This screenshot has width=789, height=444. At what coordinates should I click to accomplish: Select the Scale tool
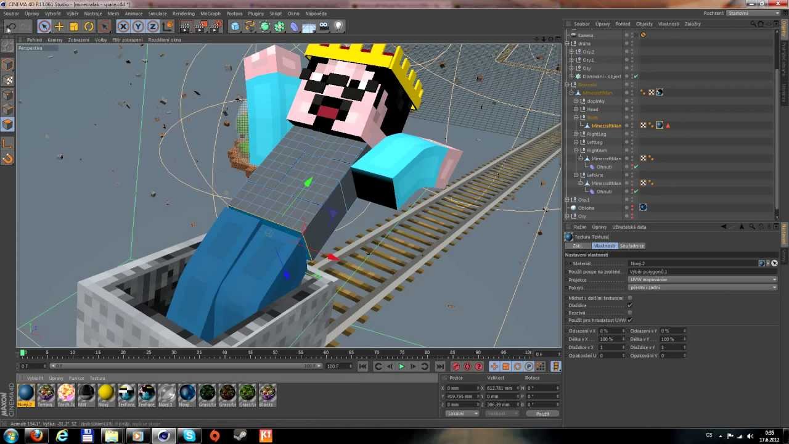point(74,27)
